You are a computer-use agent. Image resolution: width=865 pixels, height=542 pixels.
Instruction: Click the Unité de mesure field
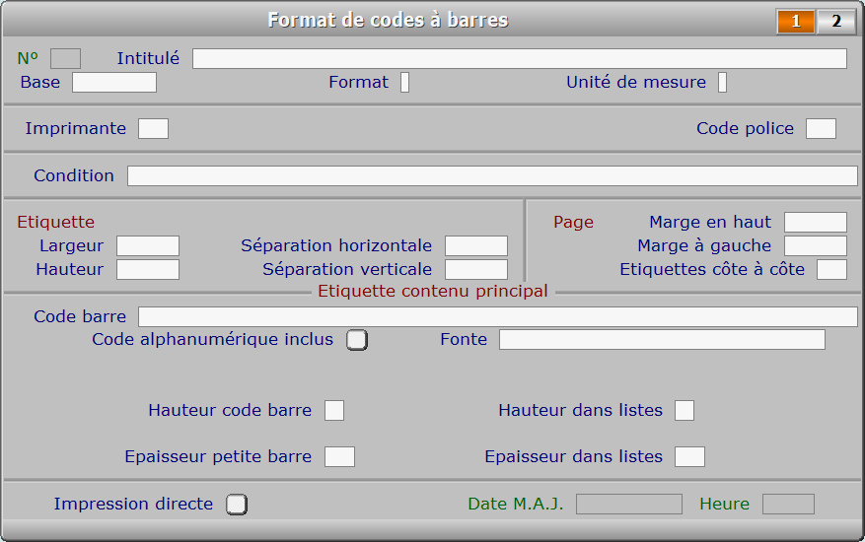(722, 82)
